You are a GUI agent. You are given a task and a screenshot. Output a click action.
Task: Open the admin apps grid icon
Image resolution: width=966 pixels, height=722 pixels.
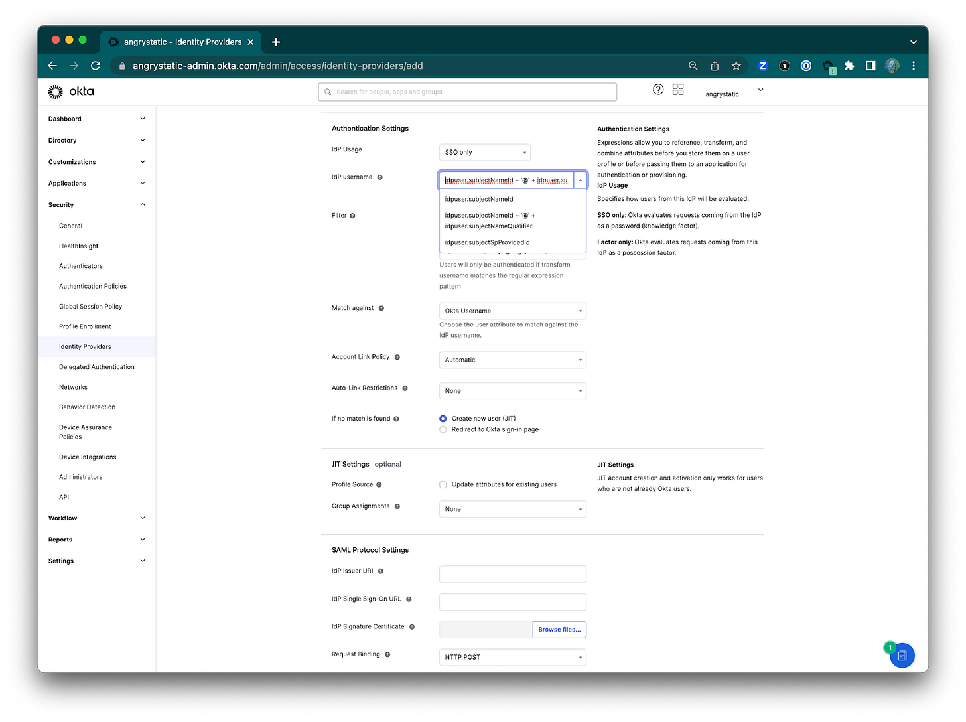tap(677, 89)
